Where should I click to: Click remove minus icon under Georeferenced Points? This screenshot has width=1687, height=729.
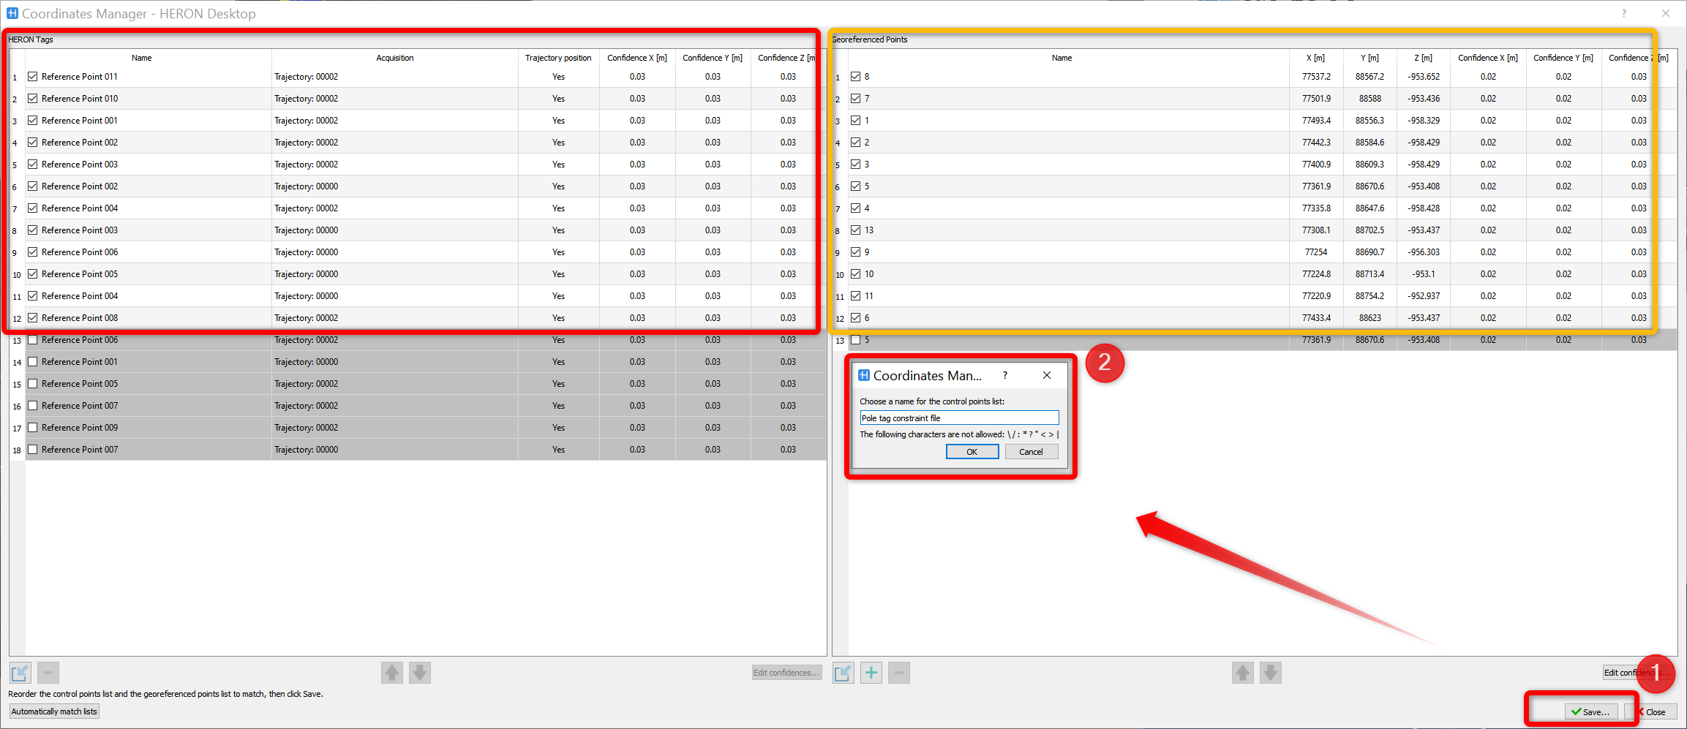click(899, 672)
